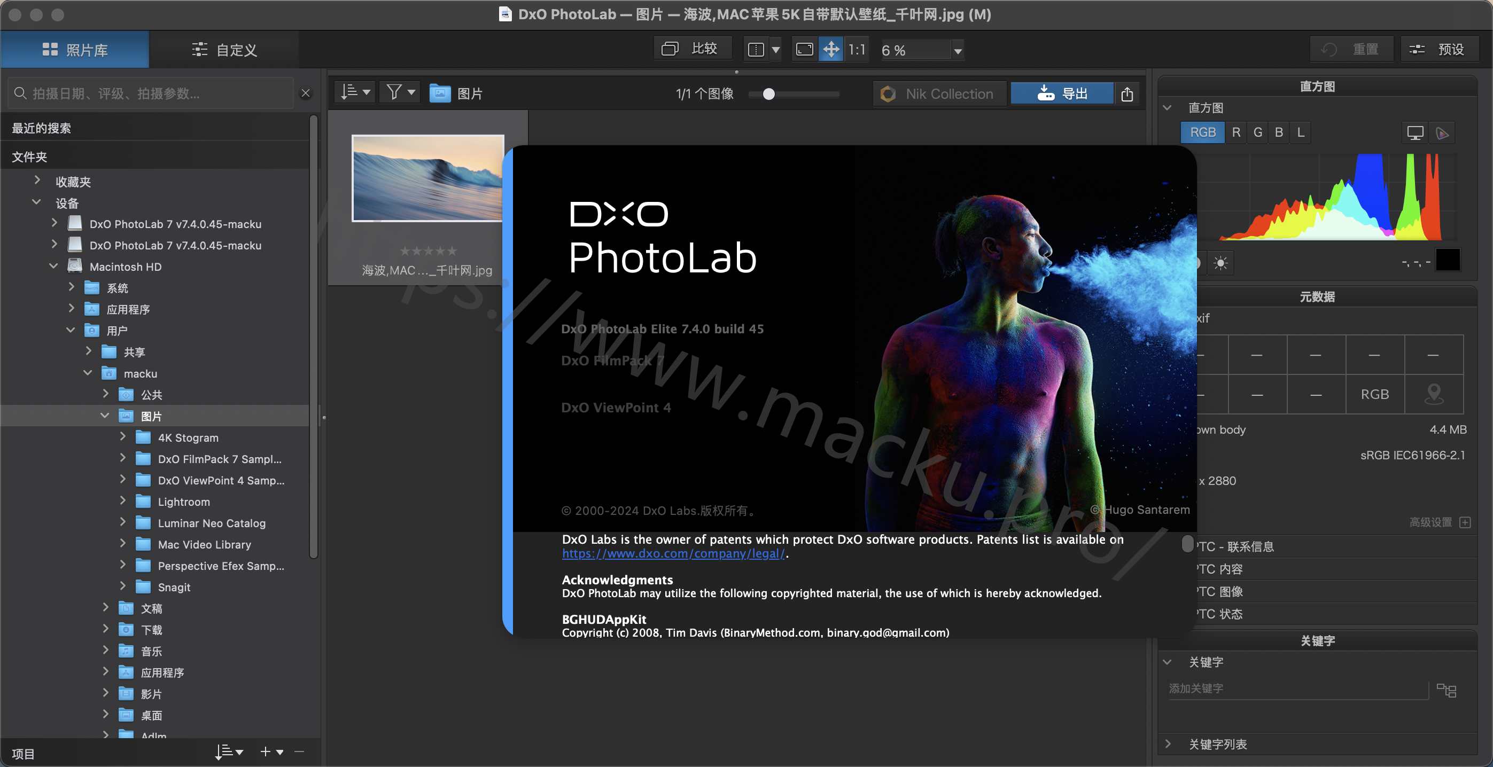Click the 下载 downloads folder icon
The image size is (1493, 767).
pyautogui.click(x=126, y=630)
